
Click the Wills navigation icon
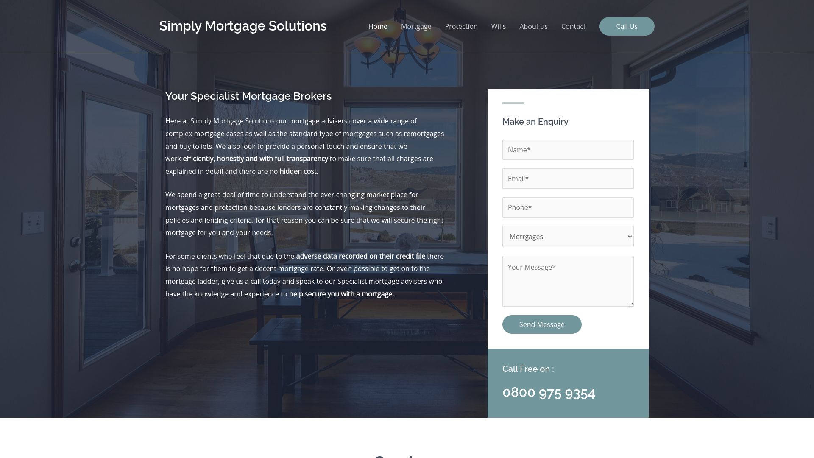coord(499,26)
